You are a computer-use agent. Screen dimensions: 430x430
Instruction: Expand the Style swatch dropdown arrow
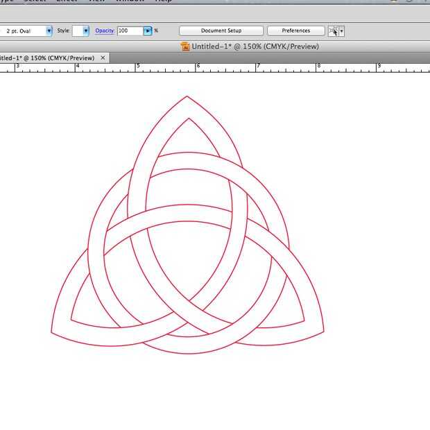click(86, 31)
